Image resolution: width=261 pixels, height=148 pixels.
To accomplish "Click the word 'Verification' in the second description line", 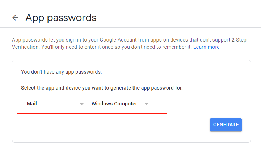I will click(26, 47).
